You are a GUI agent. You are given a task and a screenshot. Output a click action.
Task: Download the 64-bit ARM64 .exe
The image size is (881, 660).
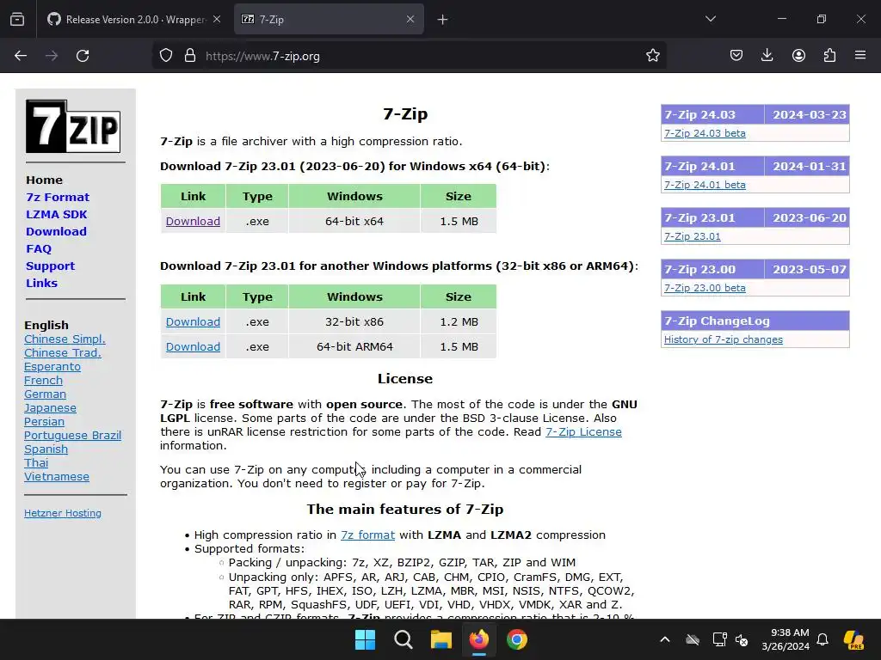pyautogui.click(x=193, y=346)
